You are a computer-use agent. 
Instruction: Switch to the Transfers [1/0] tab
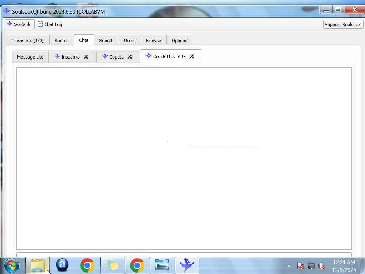click(28, 40)
